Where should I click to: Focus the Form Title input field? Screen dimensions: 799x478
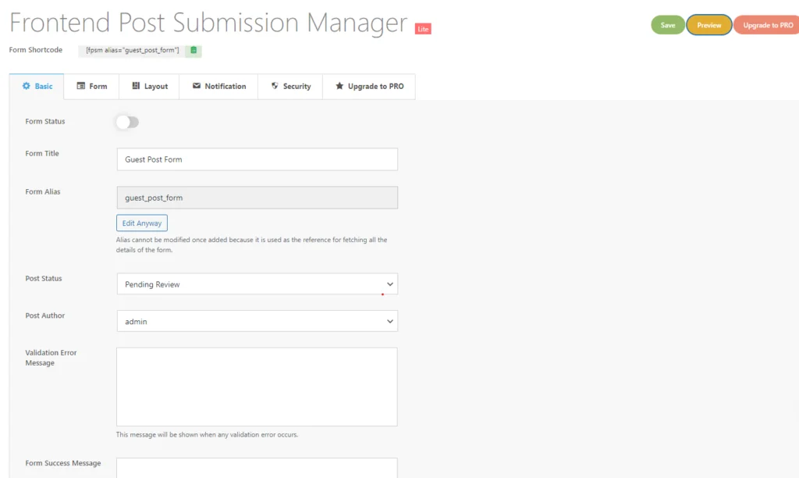pos(257,159)
